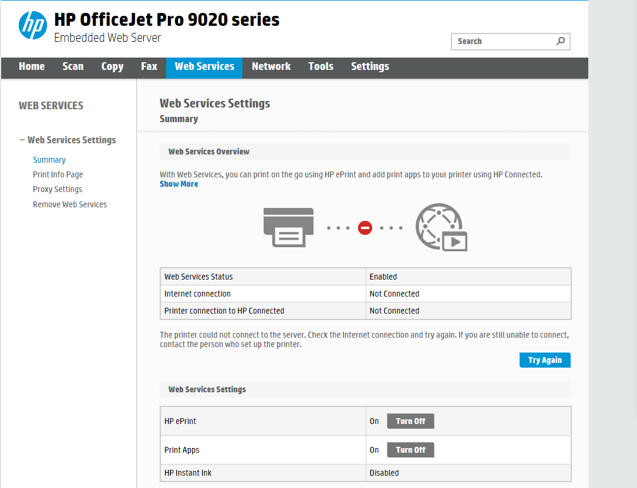The image size is (637, 488).
Task: Open the Scan tab
Action: point(73,66)
